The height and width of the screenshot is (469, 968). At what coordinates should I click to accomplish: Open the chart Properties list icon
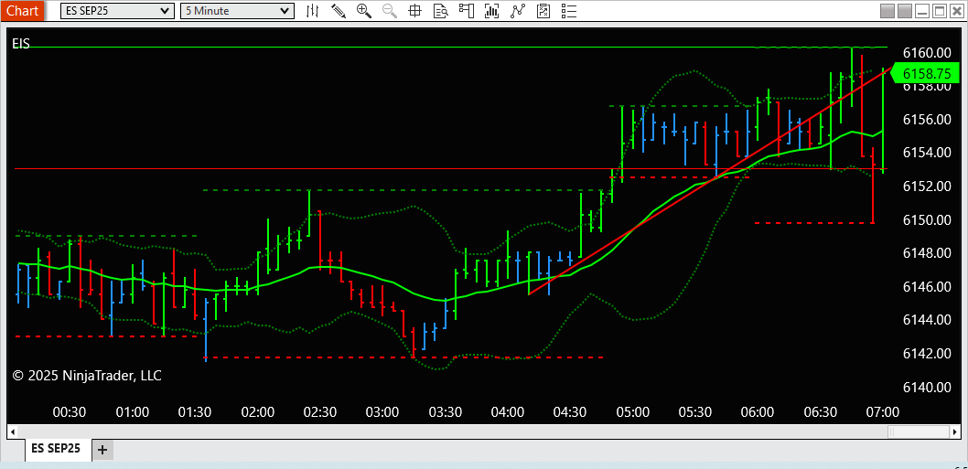pos(568,10)
